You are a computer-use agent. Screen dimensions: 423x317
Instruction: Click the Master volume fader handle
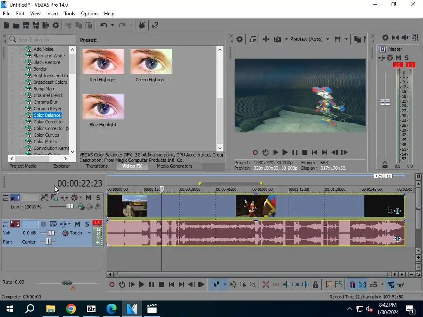[385, 102]
